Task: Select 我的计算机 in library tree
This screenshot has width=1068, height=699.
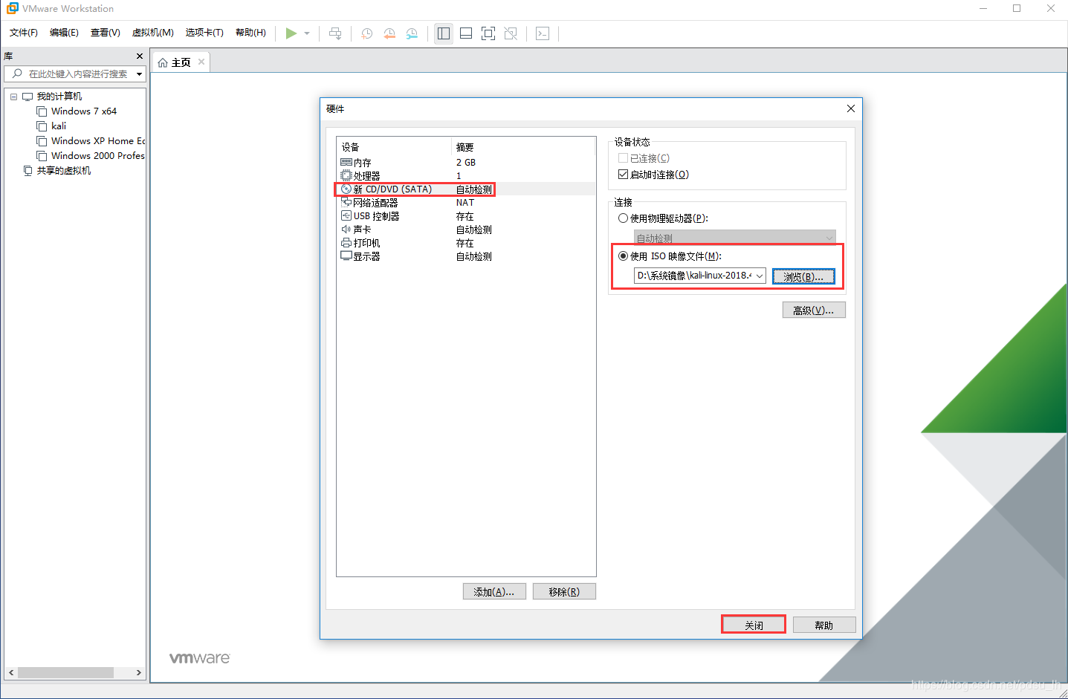Action: coord(59,97)
